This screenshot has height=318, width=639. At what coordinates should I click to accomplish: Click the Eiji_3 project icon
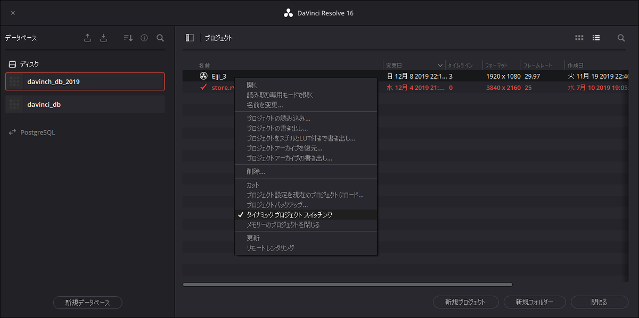pyautogui.click(x=203, y=76)
